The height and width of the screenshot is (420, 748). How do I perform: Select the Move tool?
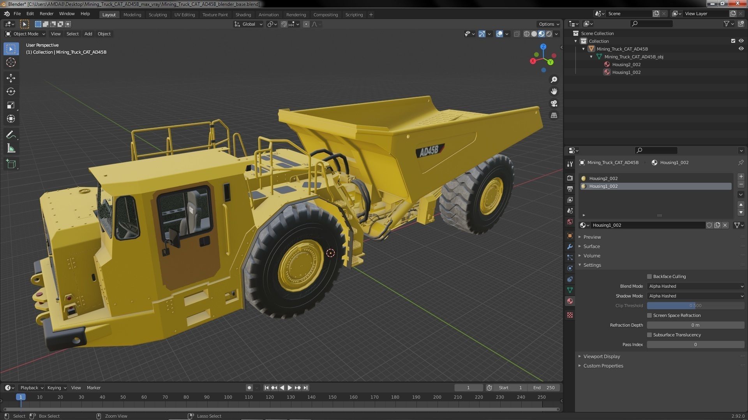[11, 78]
